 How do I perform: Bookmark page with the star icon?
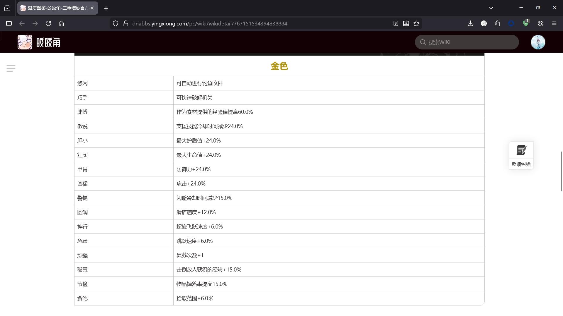click(416, 23)
